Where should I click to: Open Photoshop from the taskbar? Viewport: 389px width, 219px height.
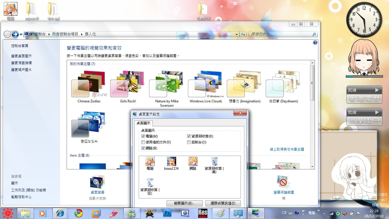(167, 213)
